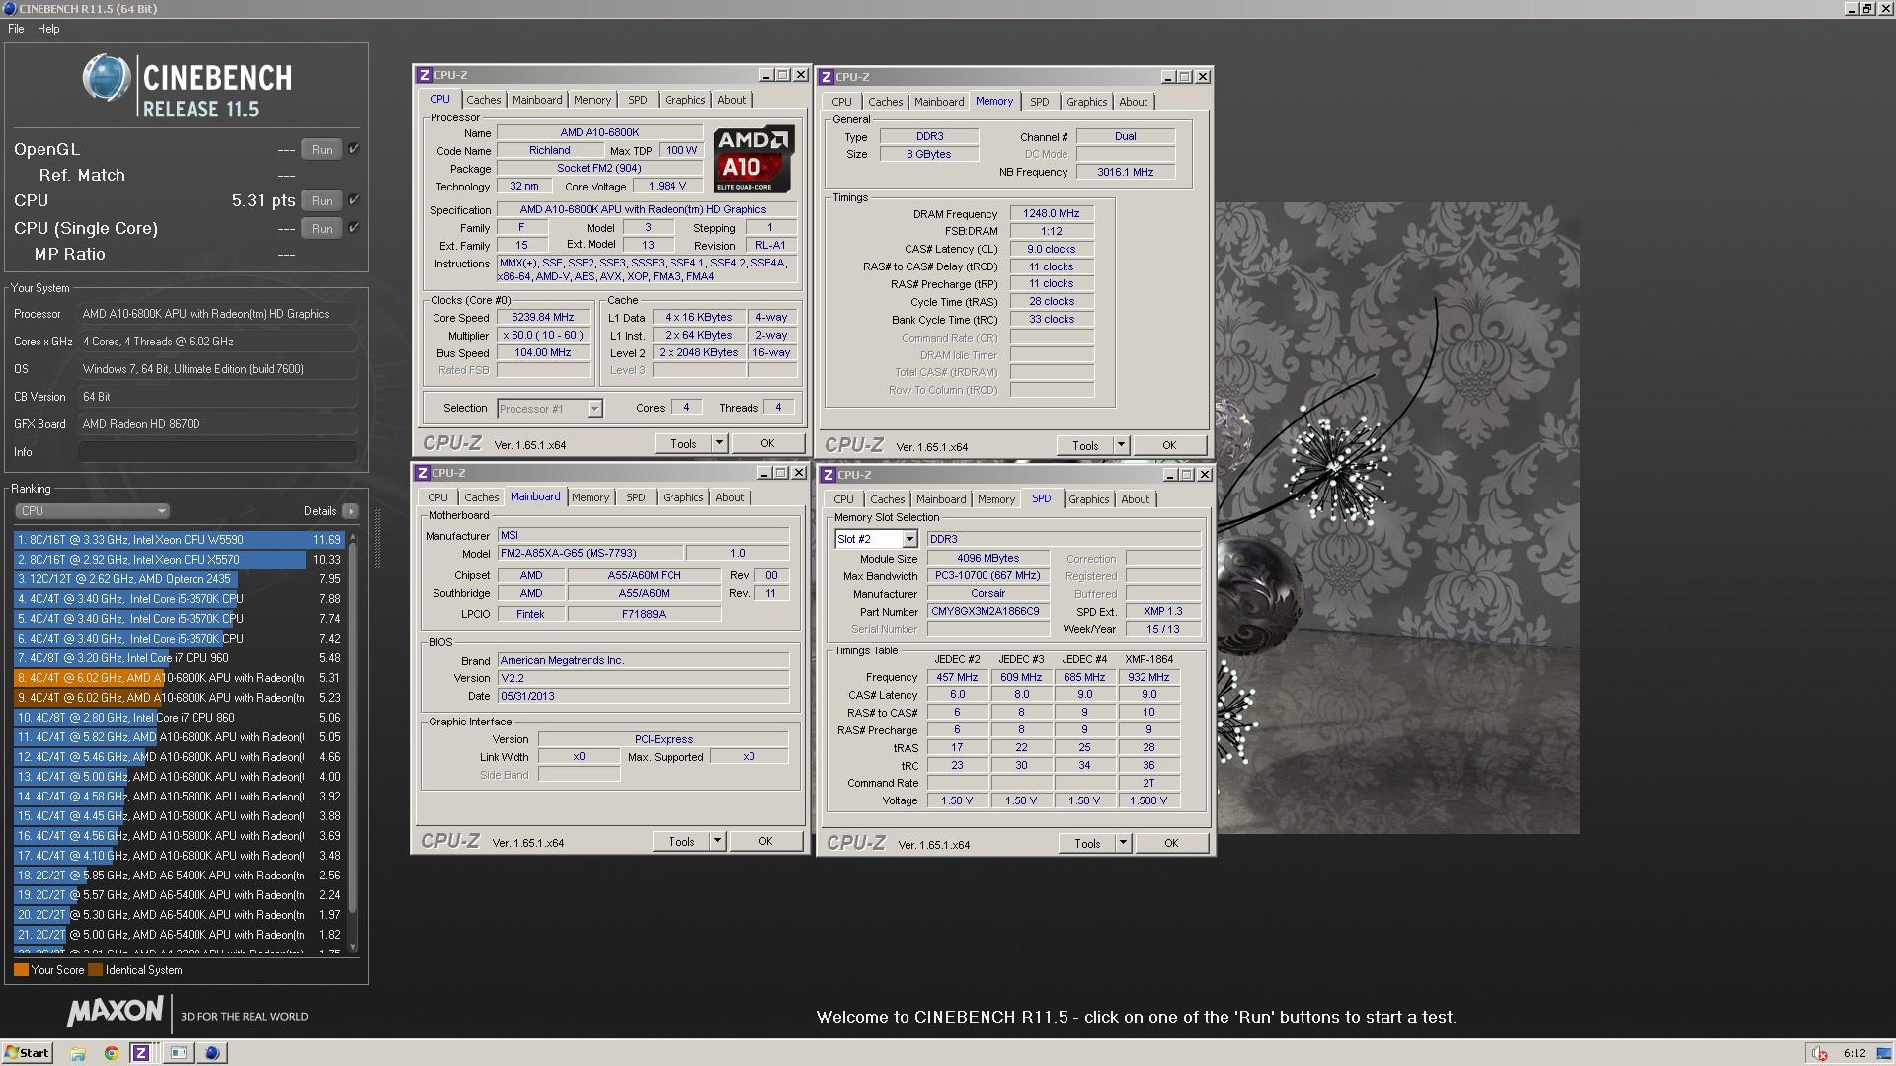Click the Cinebench sphere logo at the top
The image size is (1896, 1066).
tap(107, 78)
